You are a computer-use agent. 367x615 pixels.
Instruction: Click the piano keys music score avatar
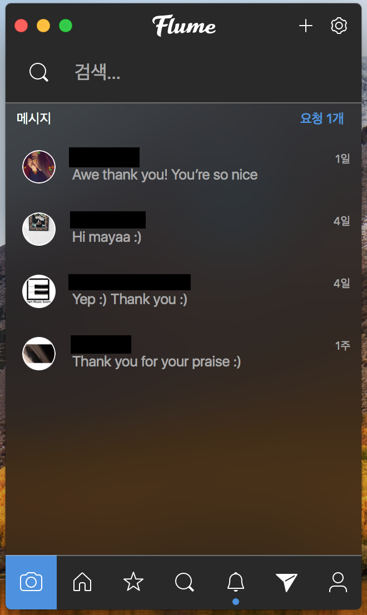coord(39,291)
